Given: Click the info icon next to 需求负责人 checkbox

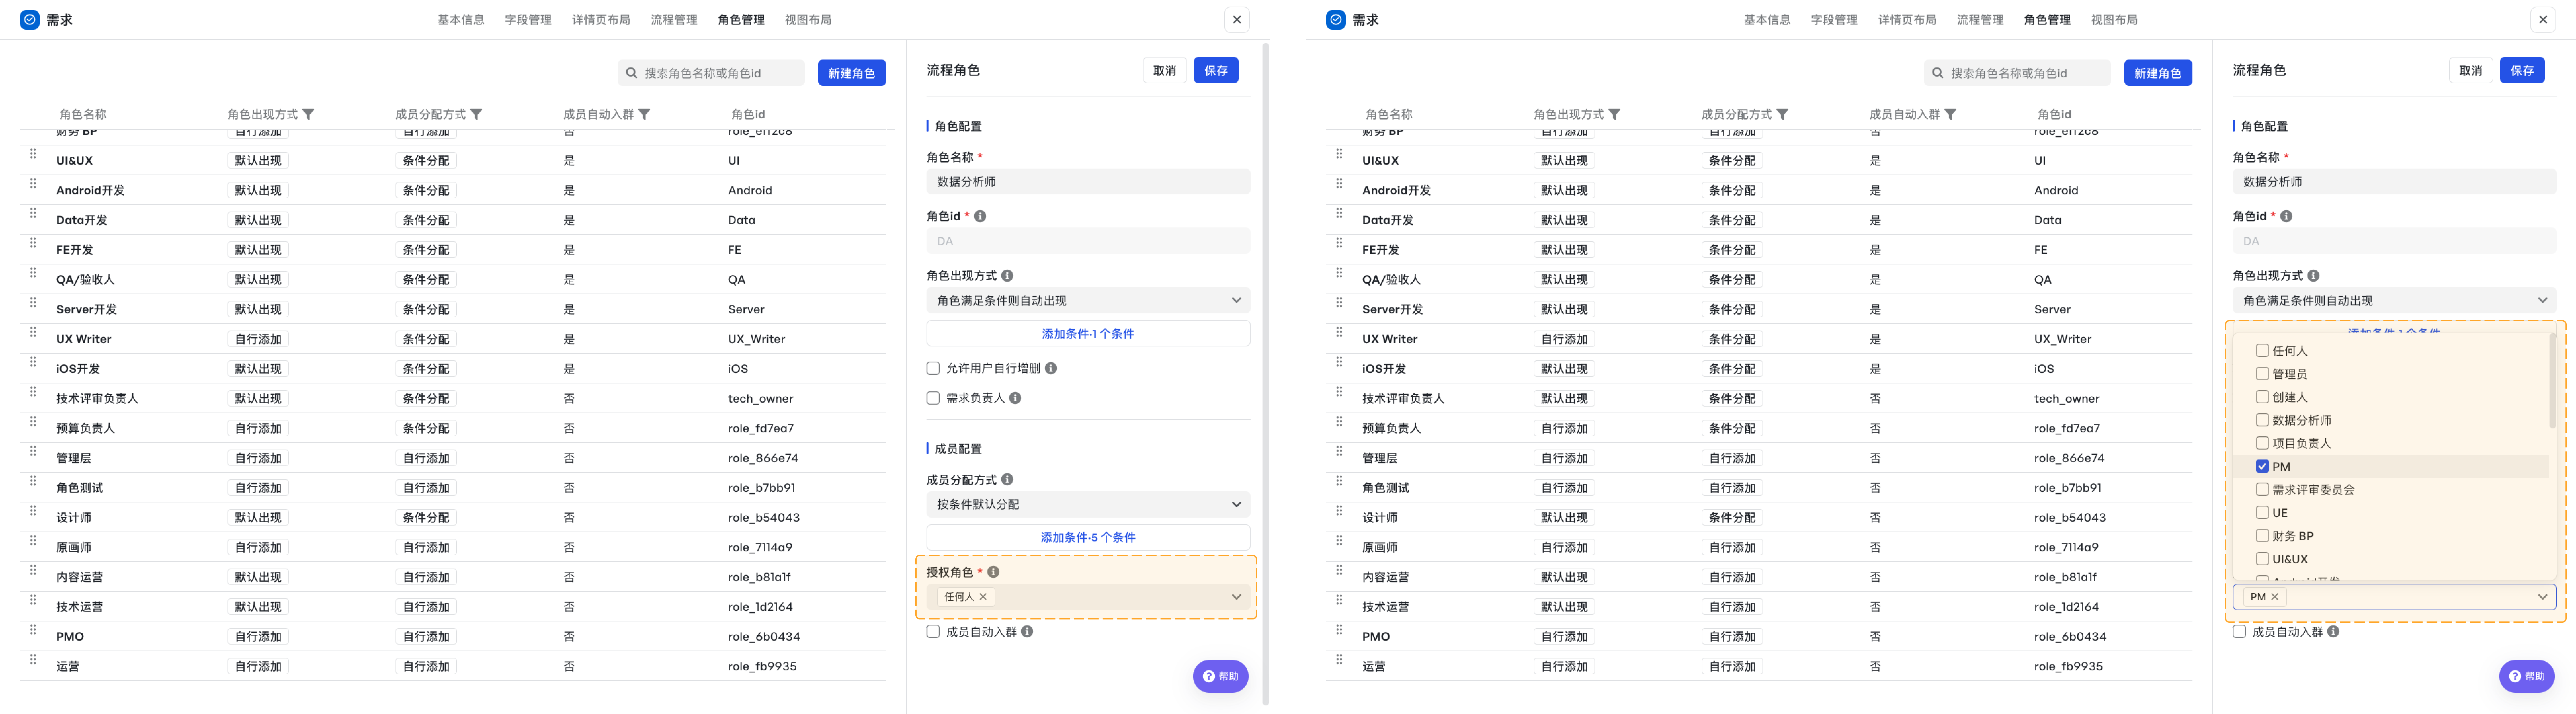Looking at the screenshot, I should pyautogui.click(x=1015, y=398).
